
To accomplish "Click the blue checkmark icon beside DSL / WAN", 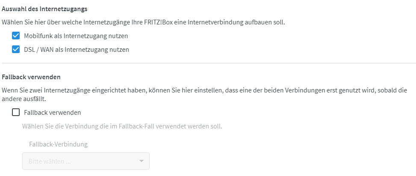I will 16,50.
